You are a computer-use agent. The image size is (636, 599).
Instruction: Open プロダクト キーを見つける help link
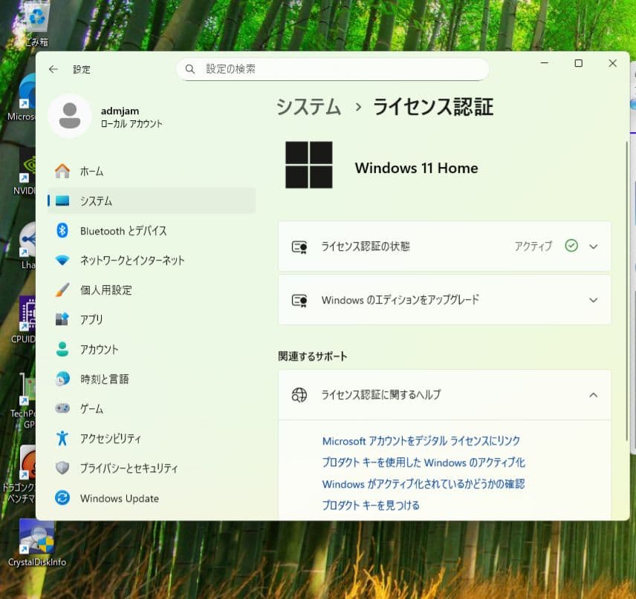tap(370, 505)
